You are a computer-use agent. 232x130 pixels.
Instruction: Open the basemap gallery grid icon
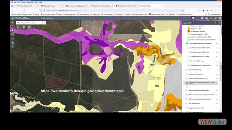click(202, 18)
